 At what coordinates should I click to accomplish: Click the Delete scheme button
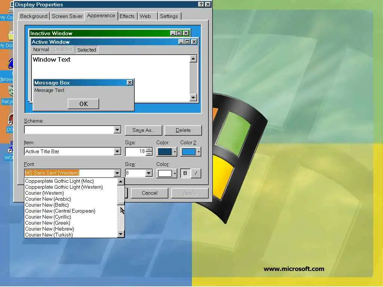(183, 130)
